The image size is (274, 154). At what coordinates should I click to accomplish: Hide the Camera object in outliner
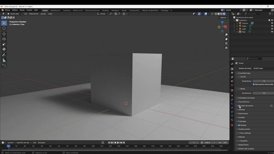pyautogui.click(x=272, y=23)
